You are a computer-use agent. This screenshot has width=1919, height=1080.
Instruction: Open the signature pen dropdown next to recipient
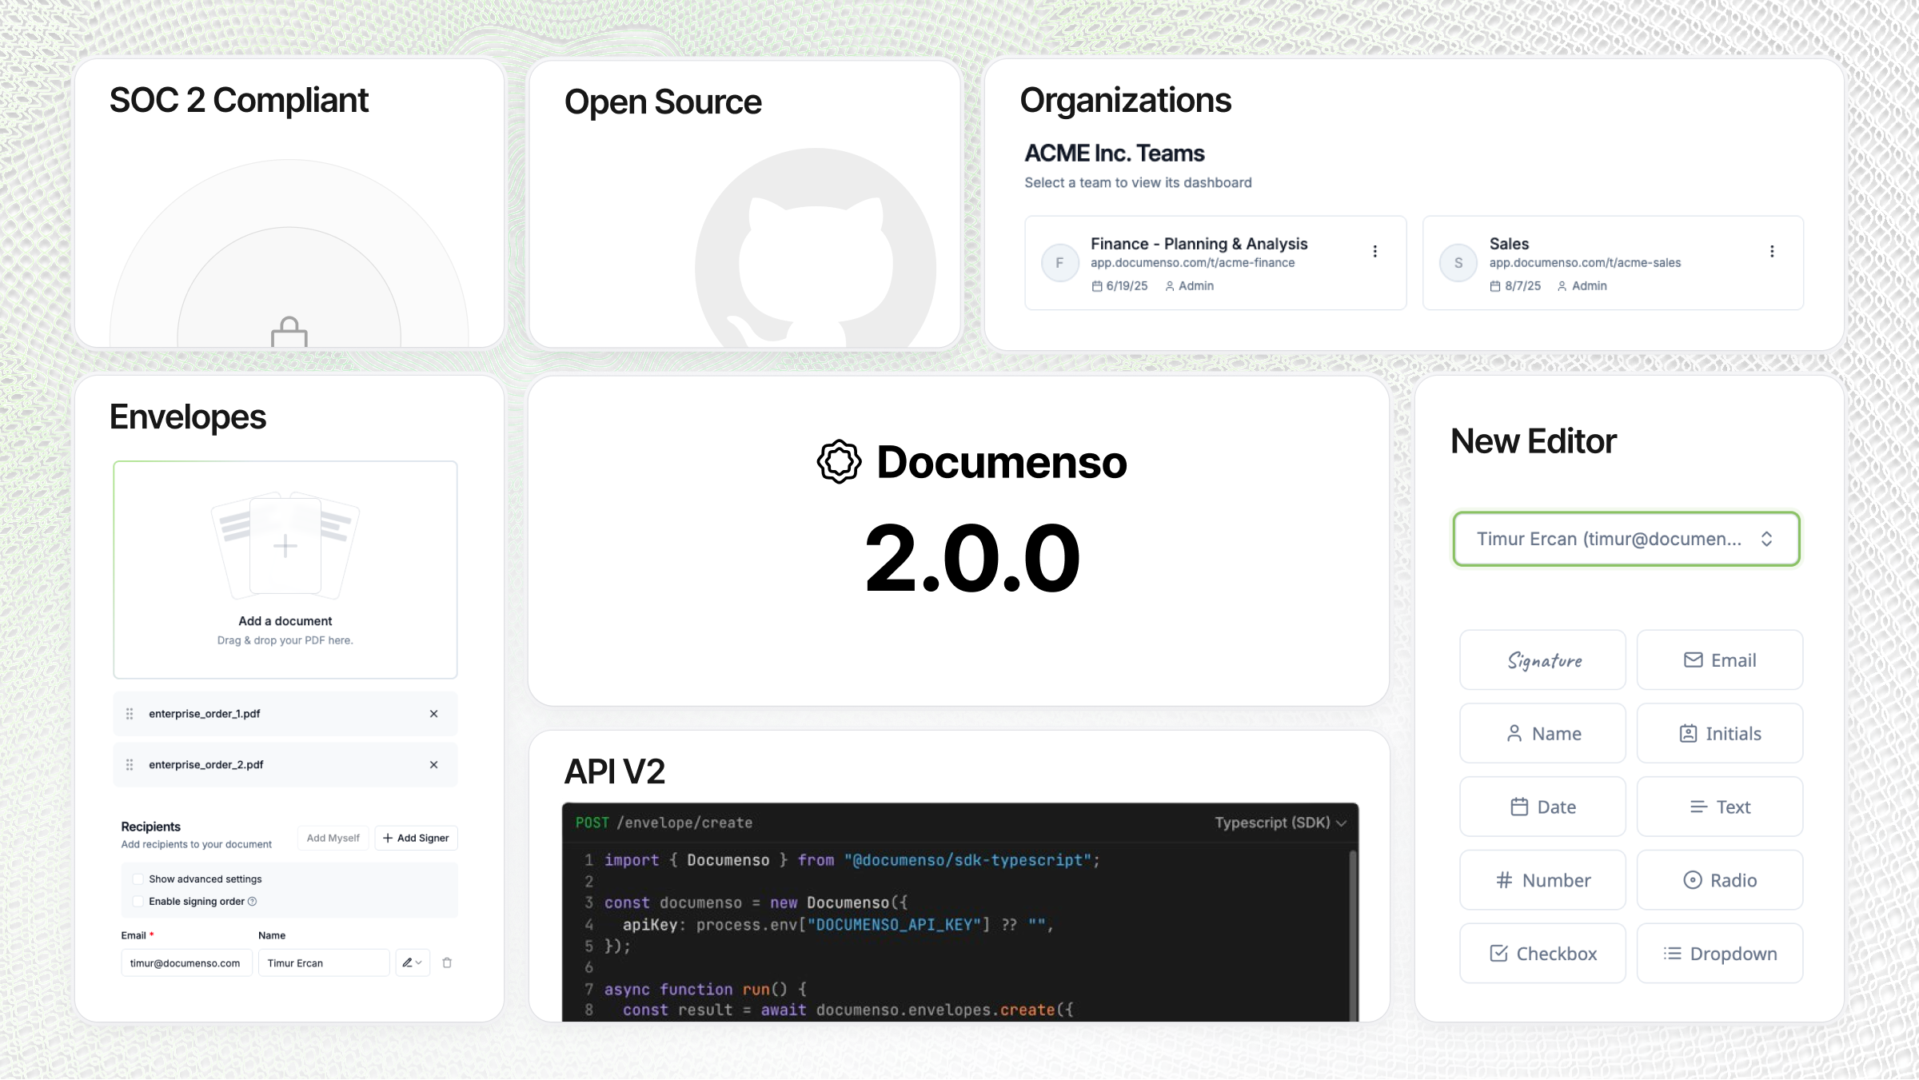[x=412, y=962]
